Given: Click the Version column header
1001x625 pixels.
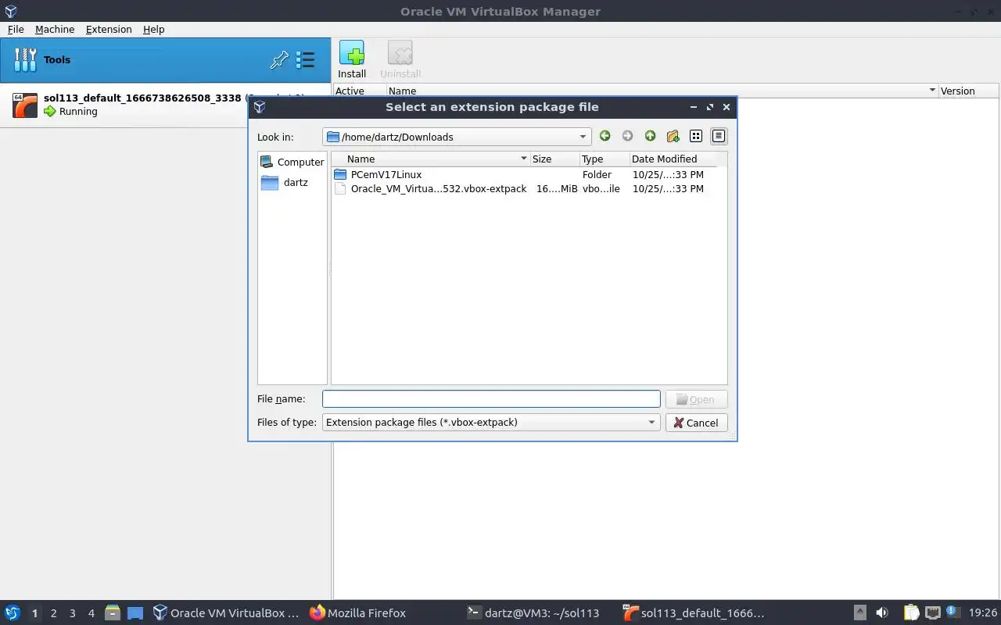Looking at the screenshot, I should [968, 91].
